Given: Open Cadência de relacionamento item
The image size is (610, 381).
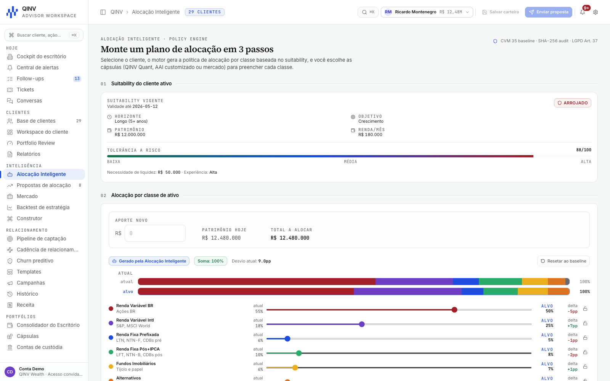Looking at the screenshot, I should click(x=44, y=250).
